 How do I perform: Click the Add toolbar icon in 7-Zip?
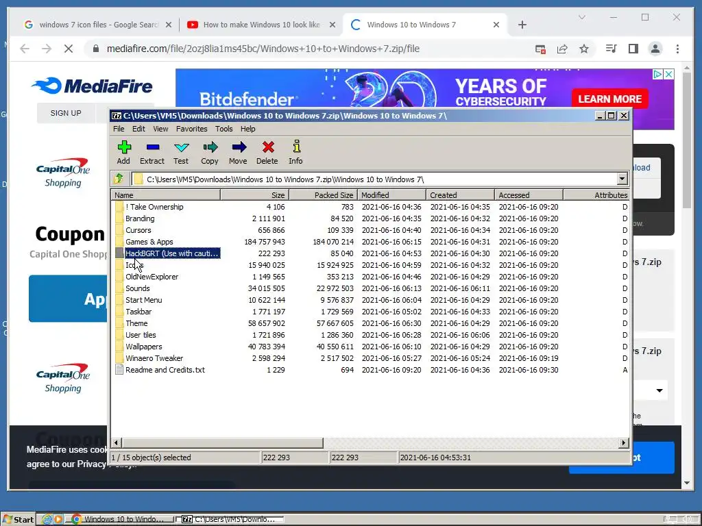coord(123,153)
